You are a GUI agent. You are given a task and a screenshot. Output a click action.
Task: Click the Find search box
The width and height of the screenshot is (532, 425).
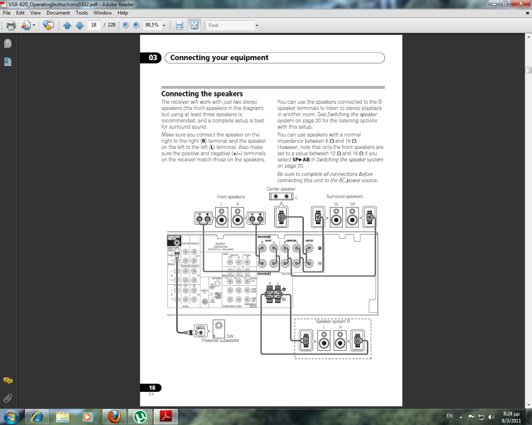231,25
